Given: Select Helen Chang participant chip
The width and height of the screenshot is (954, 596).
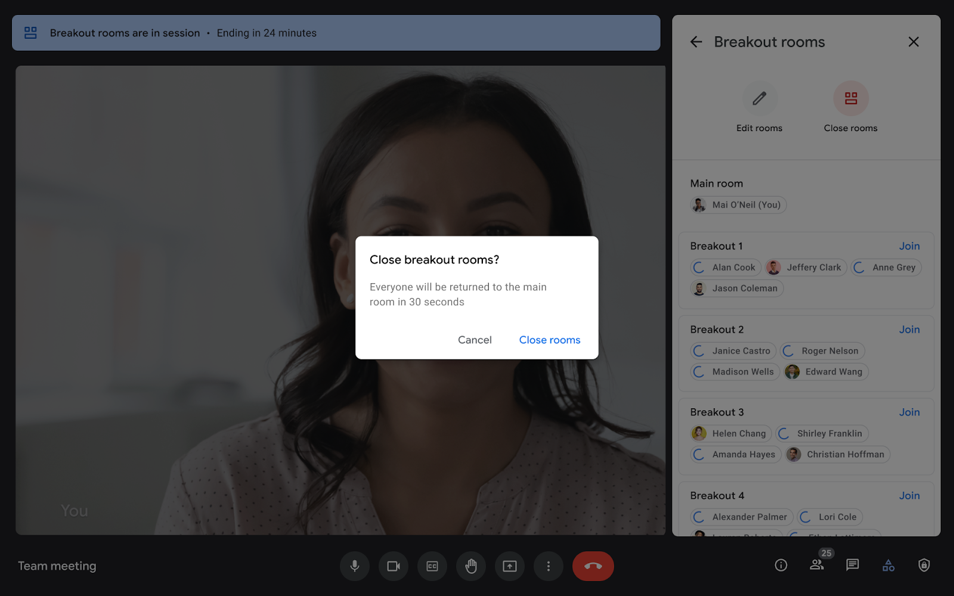Looking at the screenshot, I should (x=731, y=434).
